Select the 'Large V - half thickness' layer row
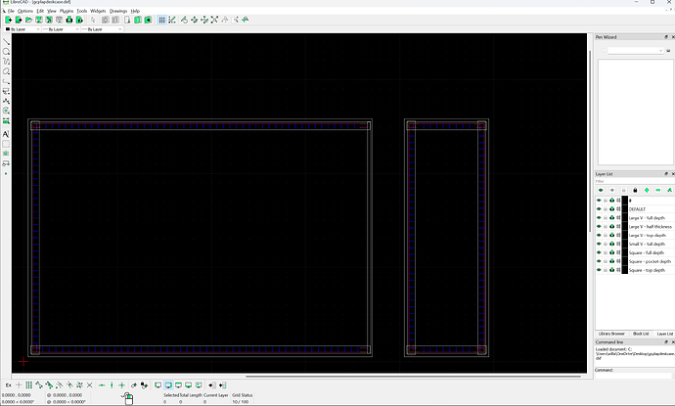Viewport: 675px width, 406px height. [x=635, y=226]
